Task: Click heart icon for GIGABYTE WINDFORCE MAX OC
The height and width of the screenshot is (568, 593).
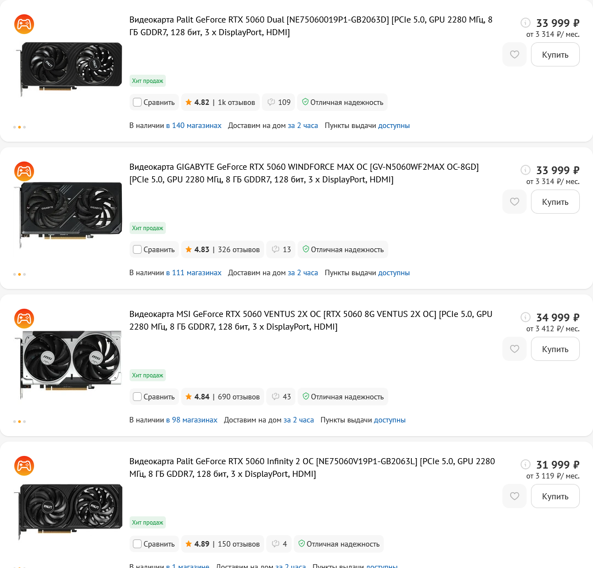Action: click(x=514, y=202)
